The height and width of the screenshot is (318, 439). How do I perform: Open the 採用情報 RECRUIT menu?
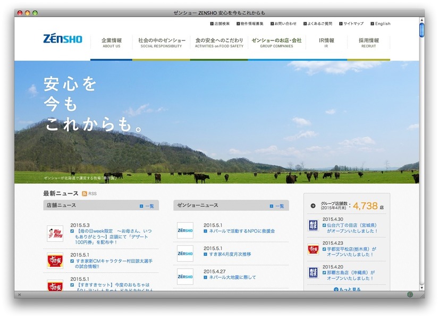369,43
